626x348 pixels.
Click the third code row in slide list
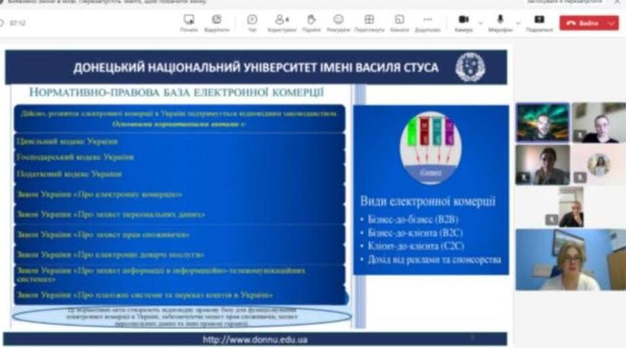pos(180,175)
